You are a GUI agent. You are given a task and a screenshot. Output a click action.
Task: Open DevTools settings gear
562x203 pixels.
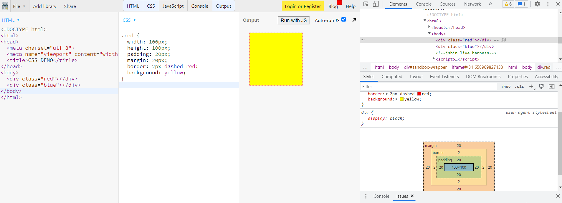point(537,4)
